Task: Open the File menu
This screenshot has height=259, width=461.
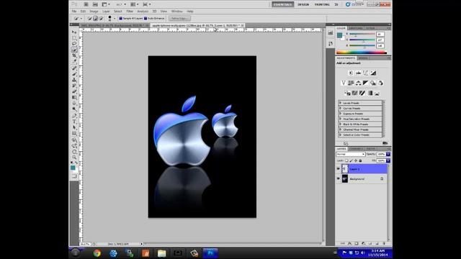Action: tap(74, 12)
